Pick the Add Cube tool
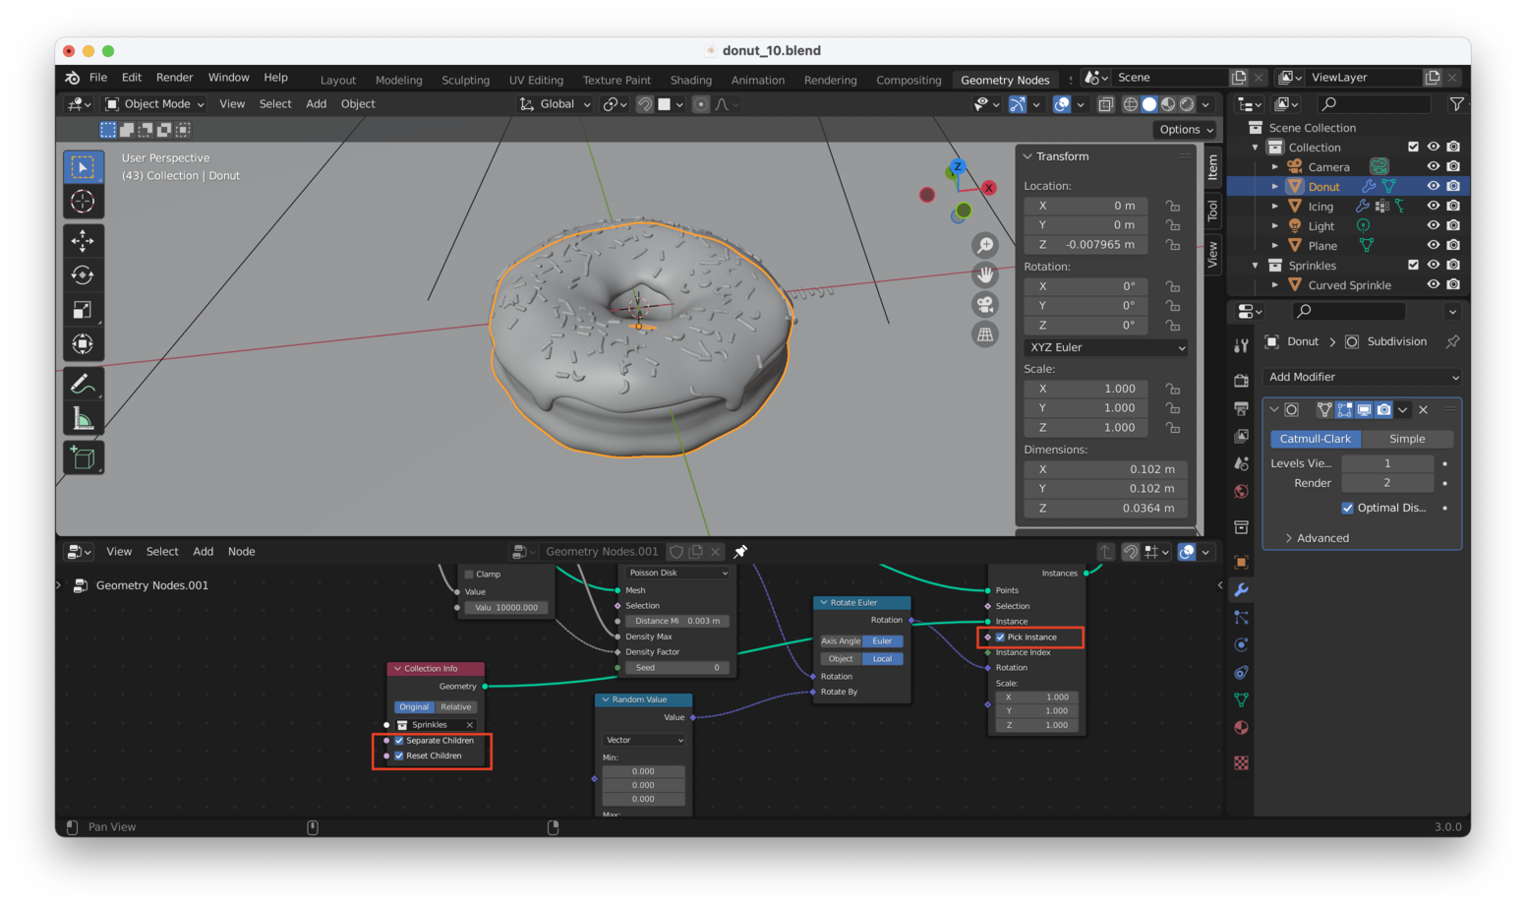Viewport: 1526px width, 910px height. (83, 457)
